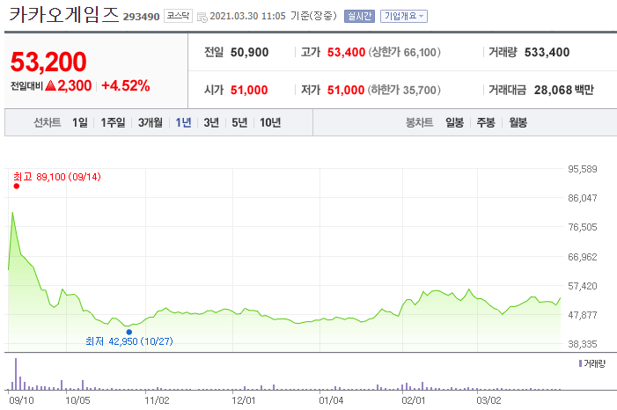Click the 하한가 35,700 text
Screen dimensions: 617x410
coord(404,90)
